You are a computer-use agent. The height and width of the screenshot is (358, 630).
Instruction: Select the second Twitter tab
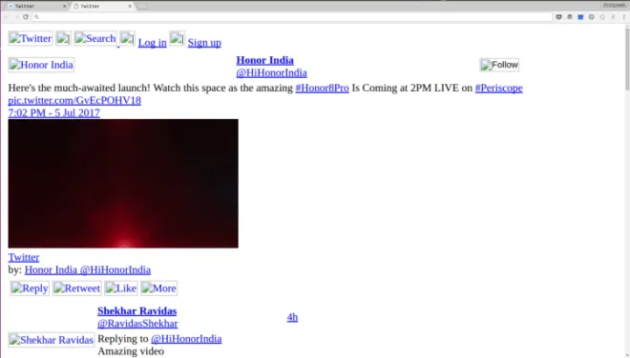pos(102,6)
